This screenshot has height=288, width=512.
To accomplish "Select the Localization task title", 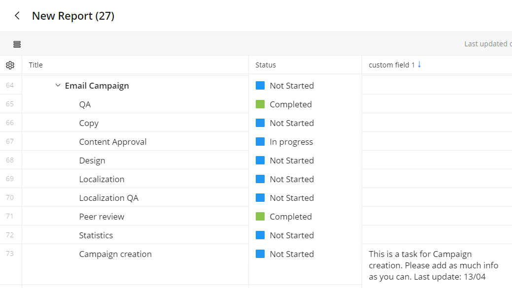I will click(x=102, y=179).
